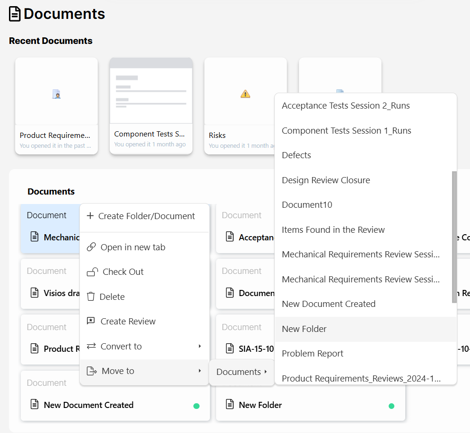Viewport: 470px width, 433px height.
Task: Click the warning icon on Risks thumbnail
Action: point(245,93)
